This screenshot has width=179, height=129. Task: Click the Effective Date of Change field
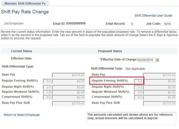click(x=146, y=60)
